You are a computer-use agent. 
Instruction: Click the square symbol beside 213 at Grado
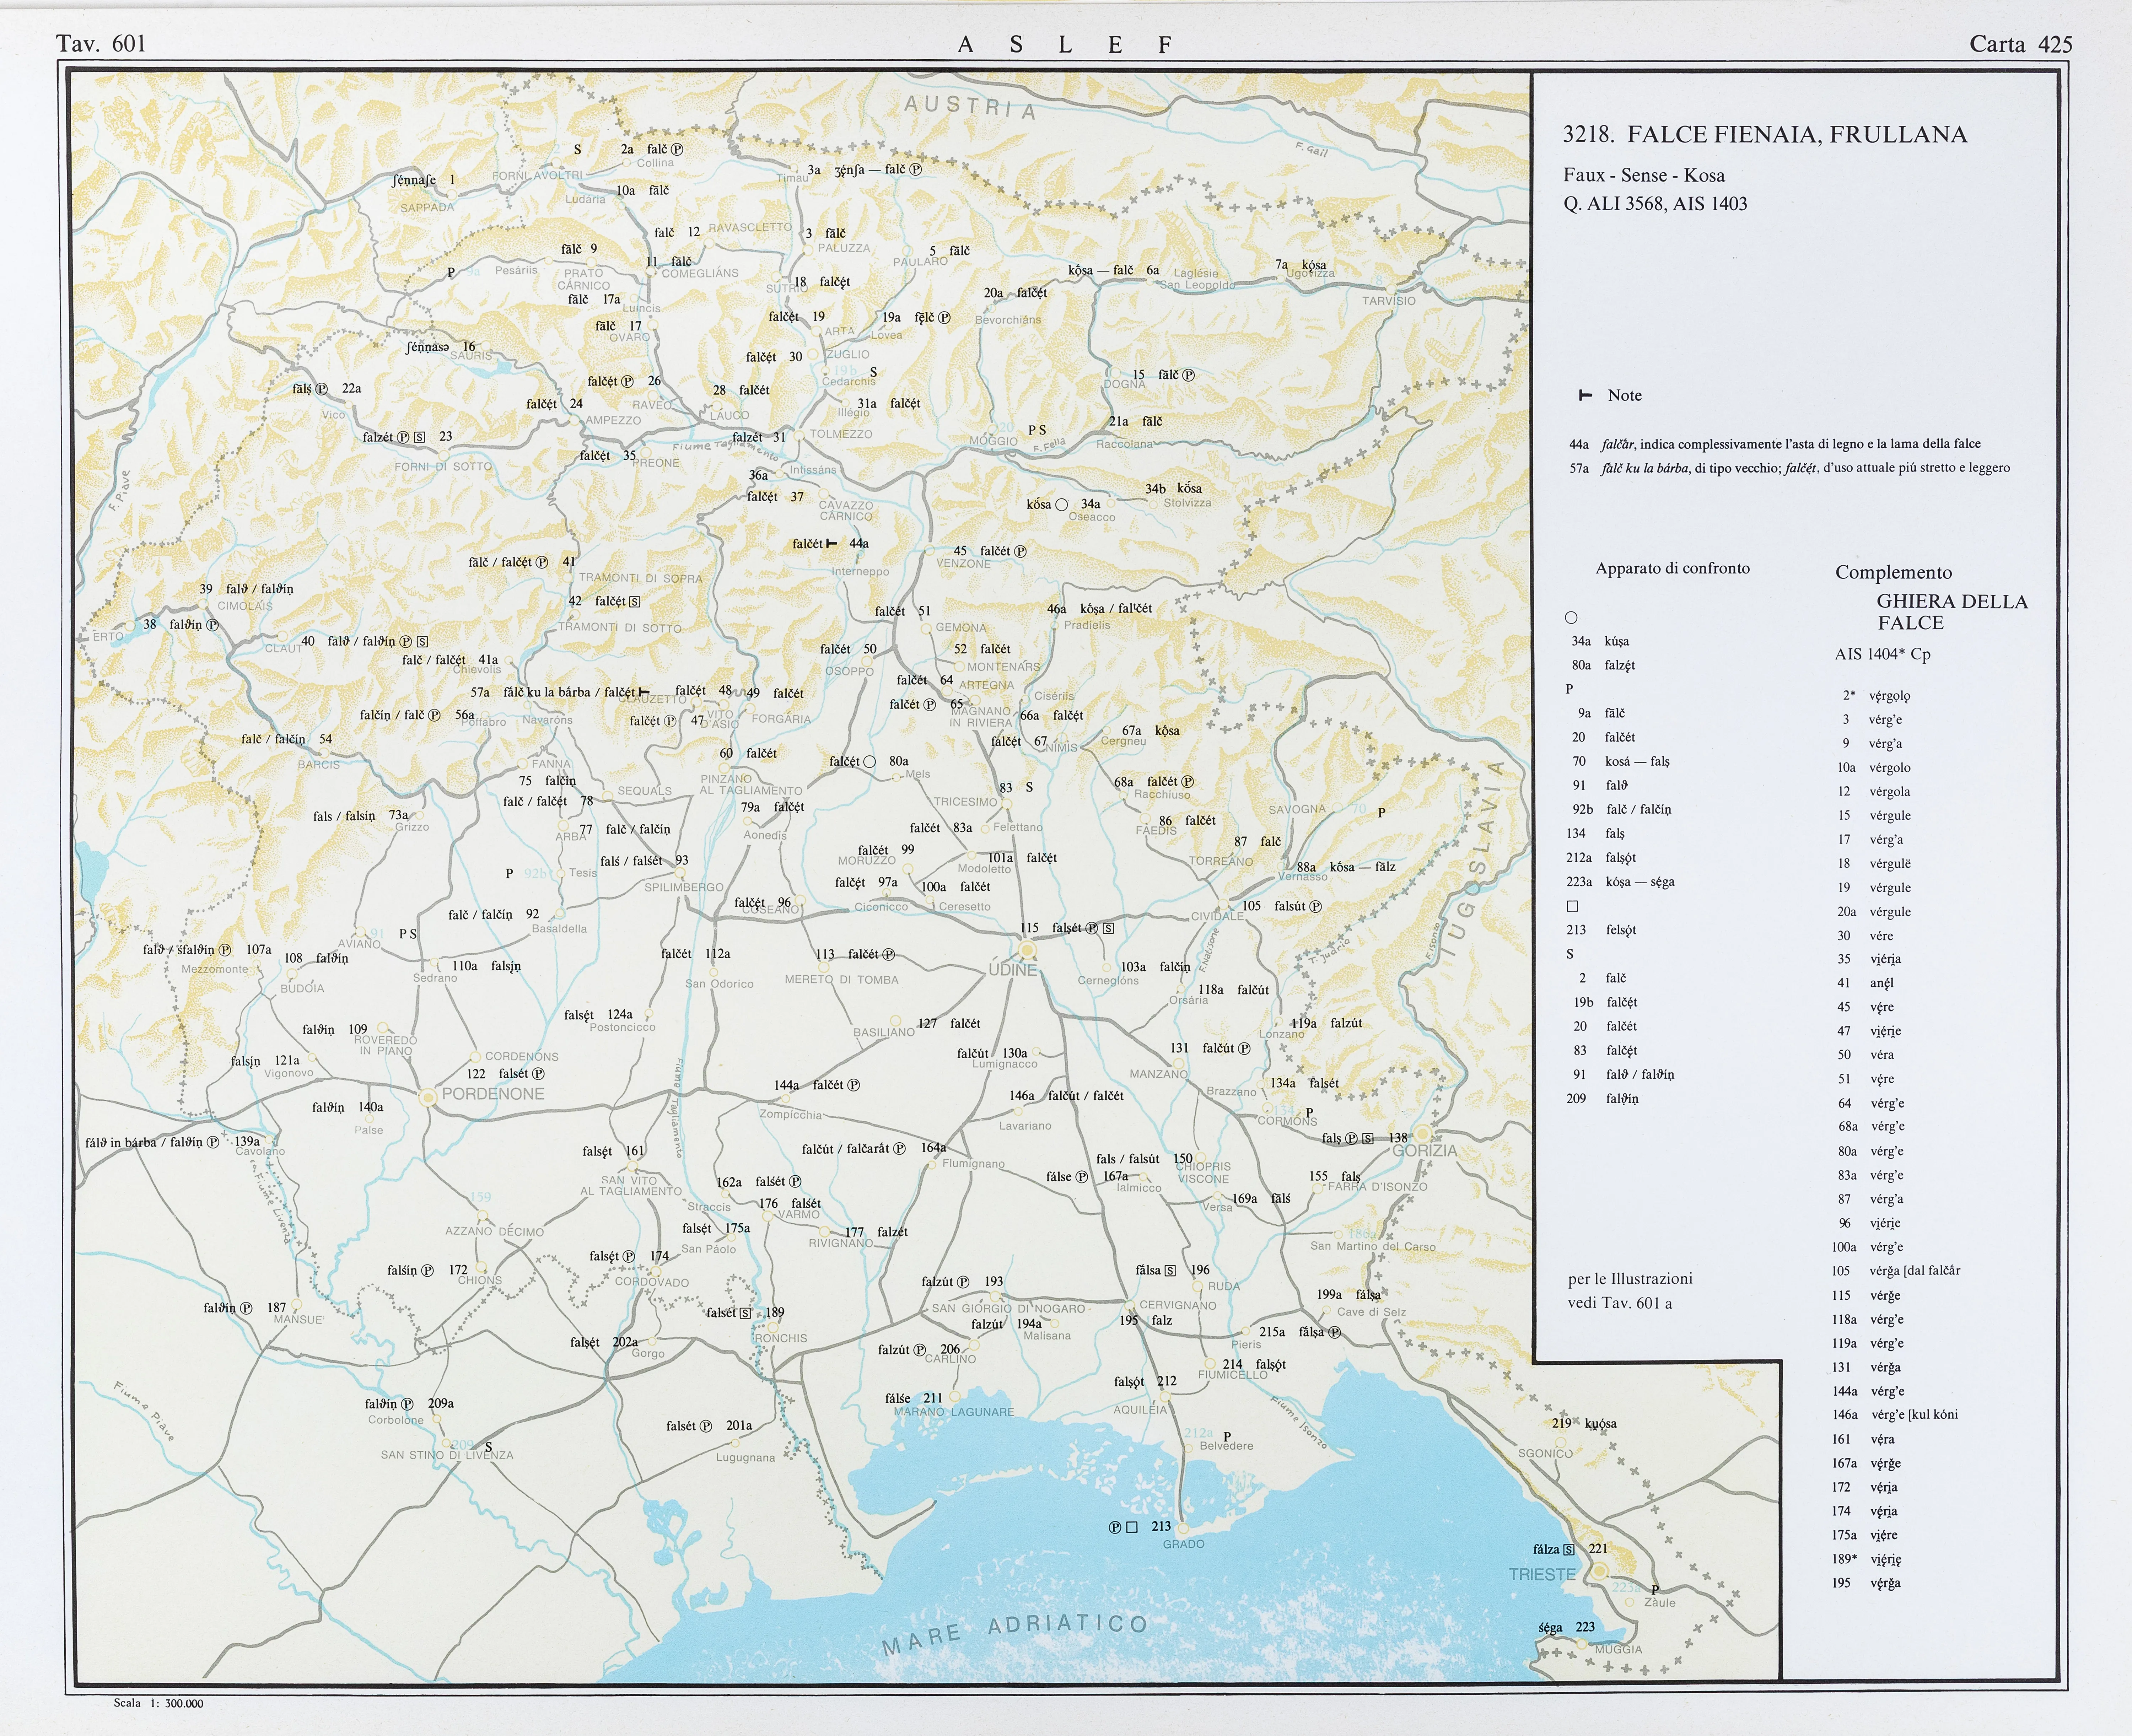tap(1132, 1527)
